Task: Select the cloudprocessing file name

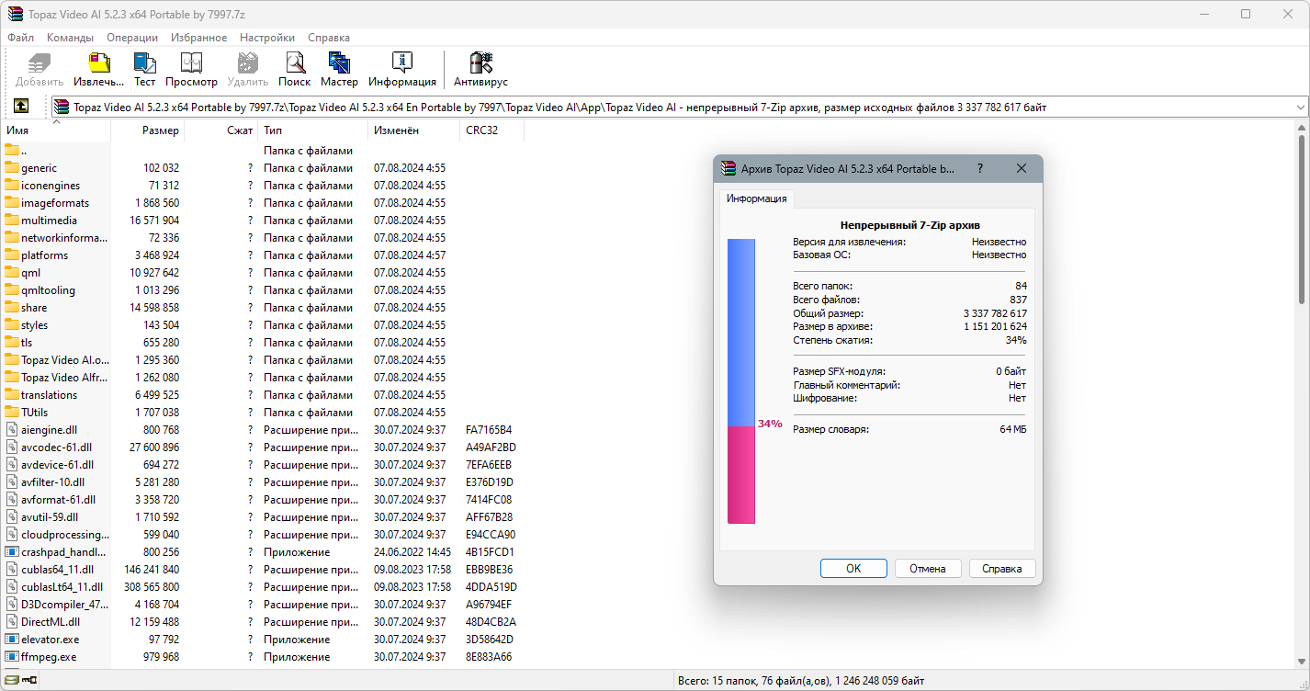Action: coord(64,534)
